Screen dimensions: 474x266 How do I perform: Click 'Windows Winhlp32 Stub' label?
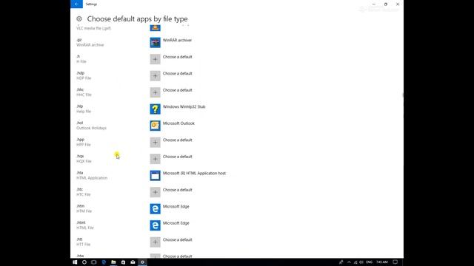click(x=184, y=106)
